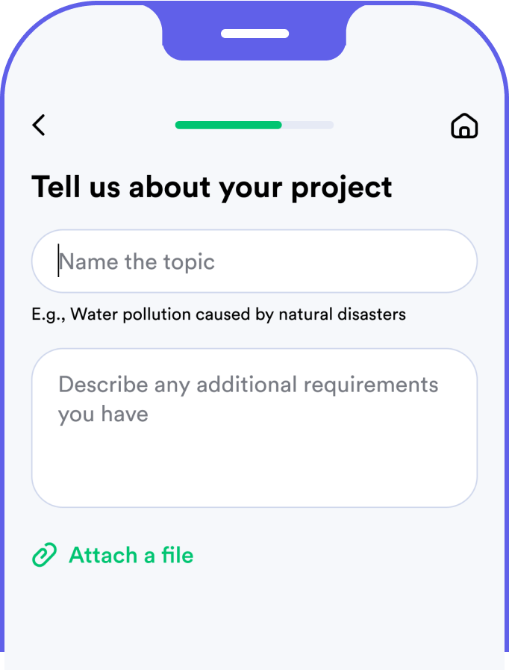This screenshot has width=509, height=670.
Task: Click the additional requirements text area
Action: [254, 448]
